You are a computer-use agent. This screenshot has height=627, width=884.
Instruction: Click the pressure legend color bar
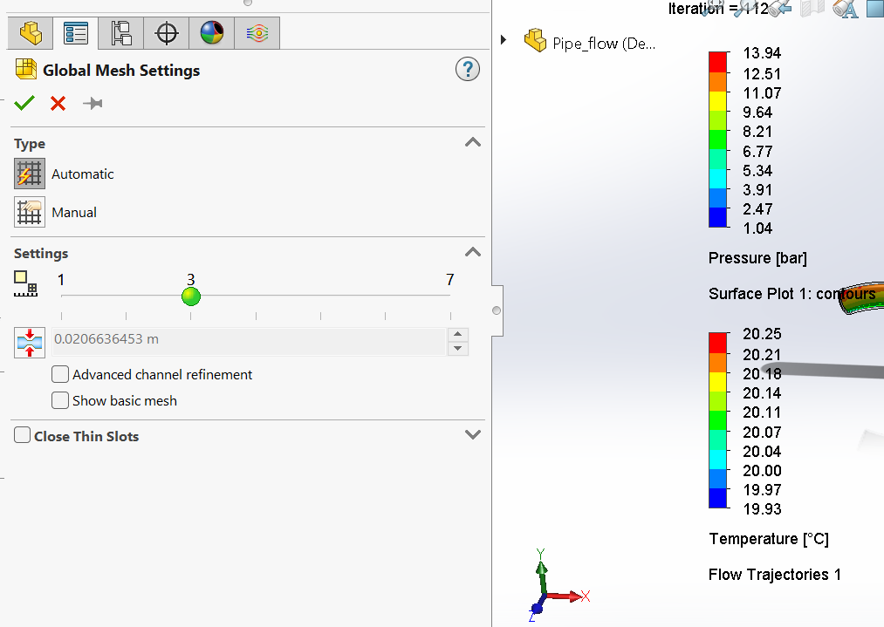717,140
